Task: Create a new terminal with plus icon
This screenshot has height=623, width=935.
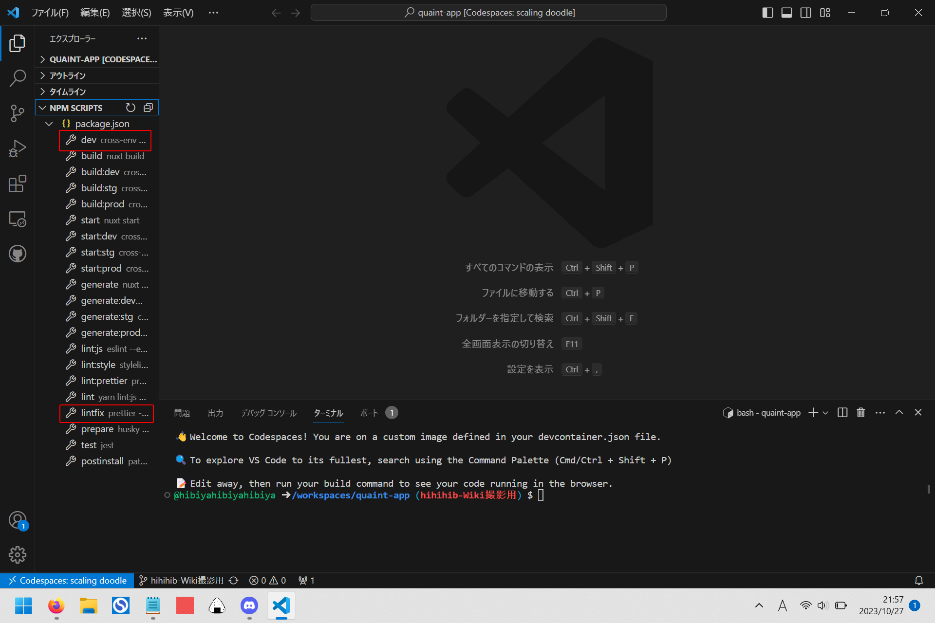Action: click(813, 413)
